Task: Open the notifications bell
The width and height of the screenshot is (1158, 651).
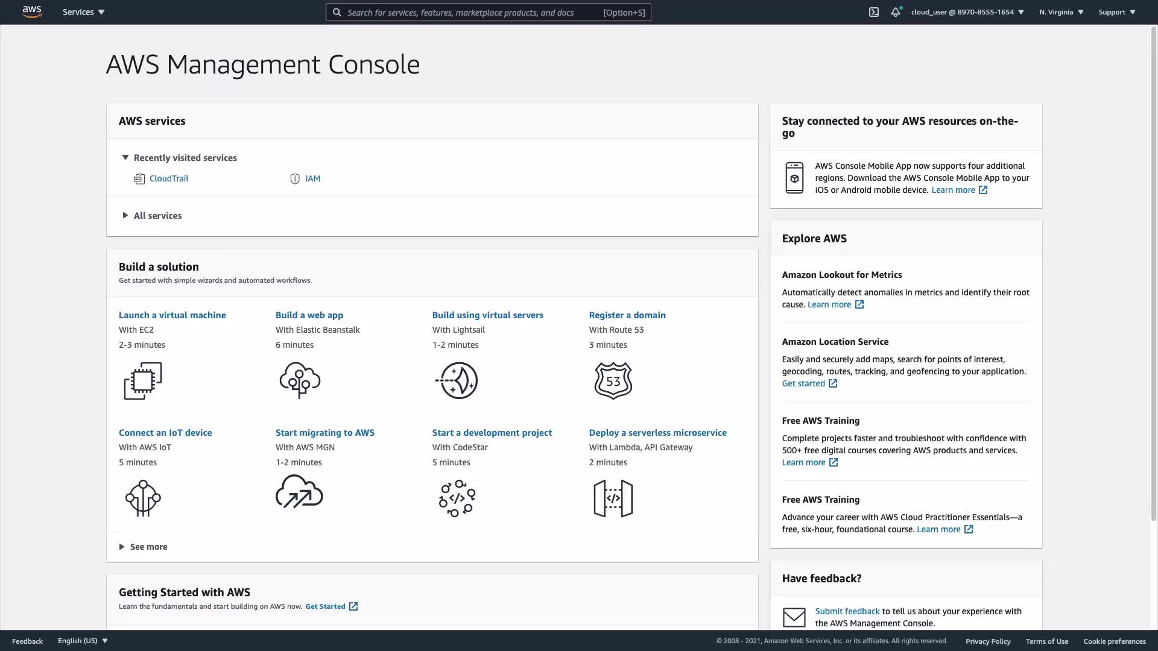Action: pyautogui.click(x=896, y=12)
